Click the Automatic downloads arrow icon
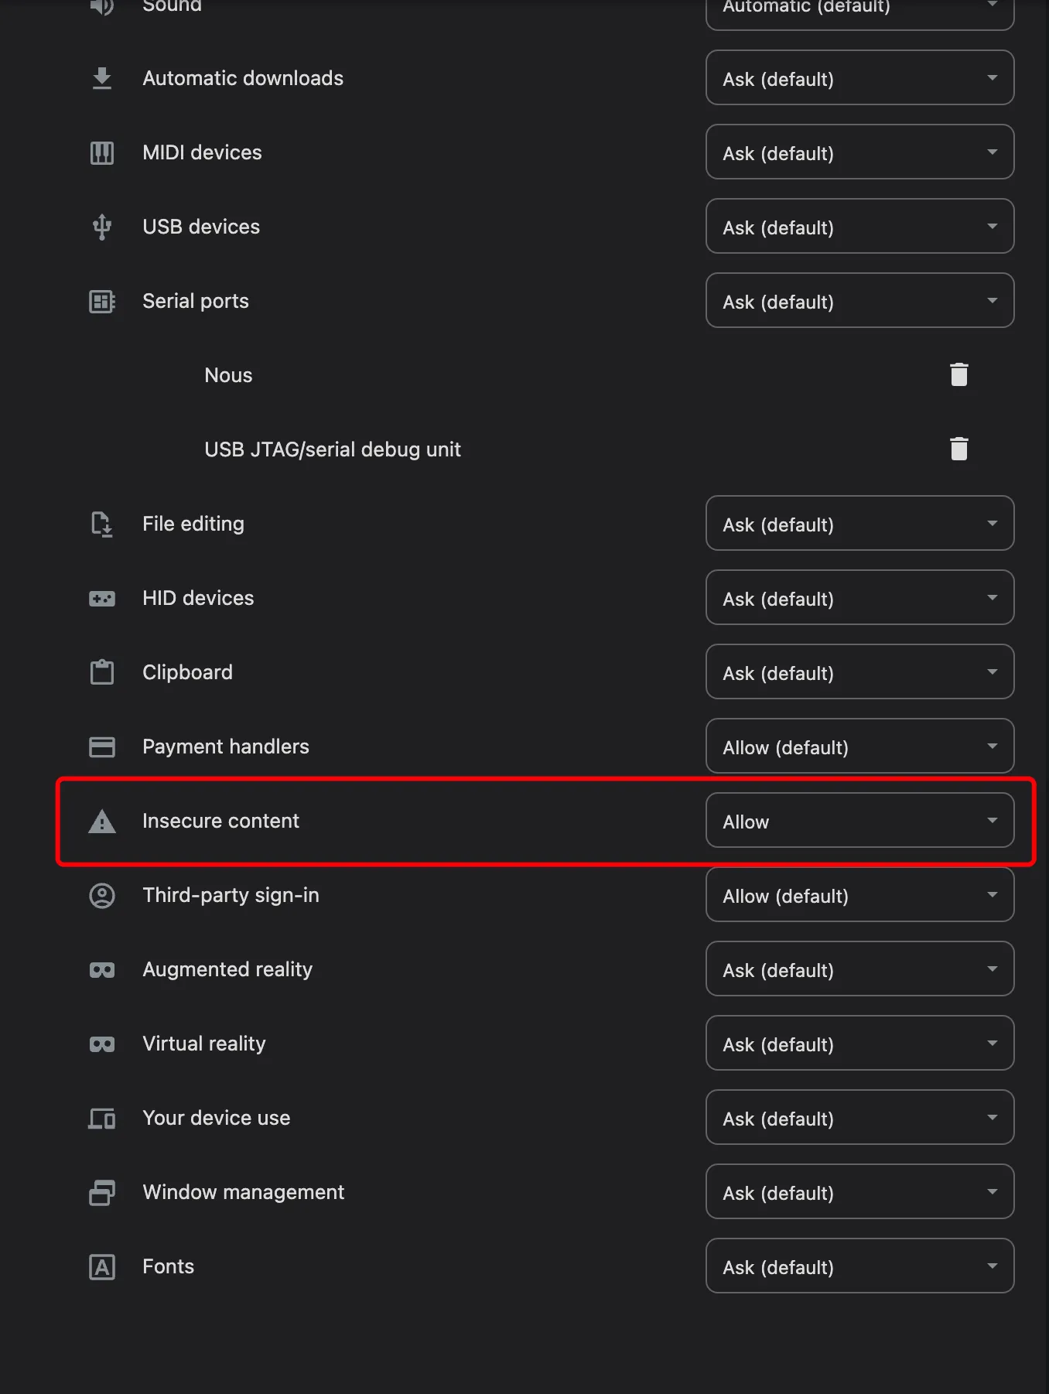 coord(102,78)
